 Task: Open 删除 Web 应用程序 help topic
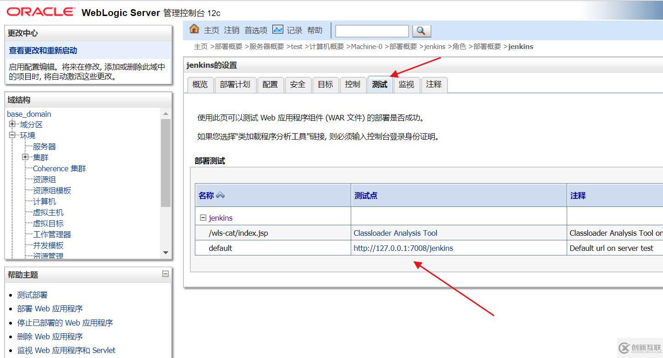[x=50, y=336]
